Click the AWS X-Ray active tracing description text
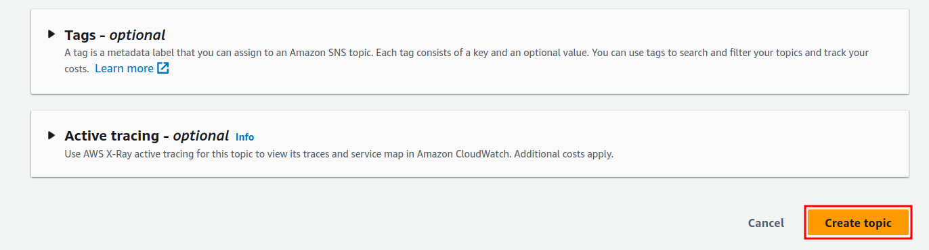 click(339, 153)
